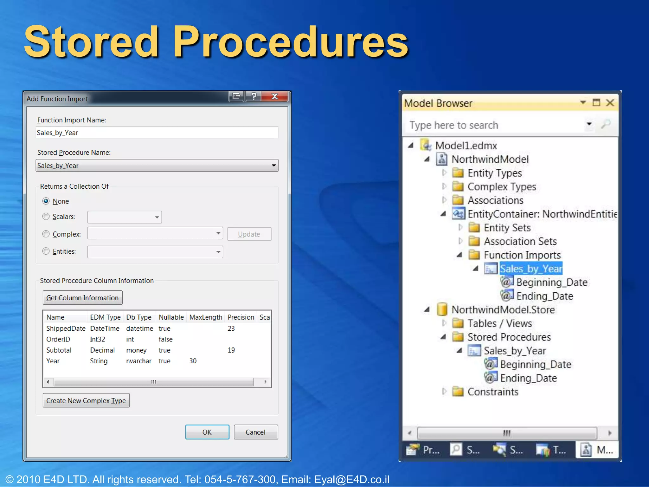Click the Constraints folder icon

(458, 392)
